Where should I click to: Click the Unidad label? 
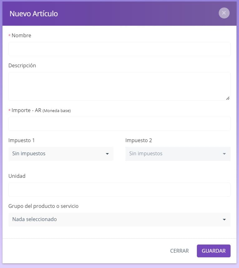click(x=17, y=176)
